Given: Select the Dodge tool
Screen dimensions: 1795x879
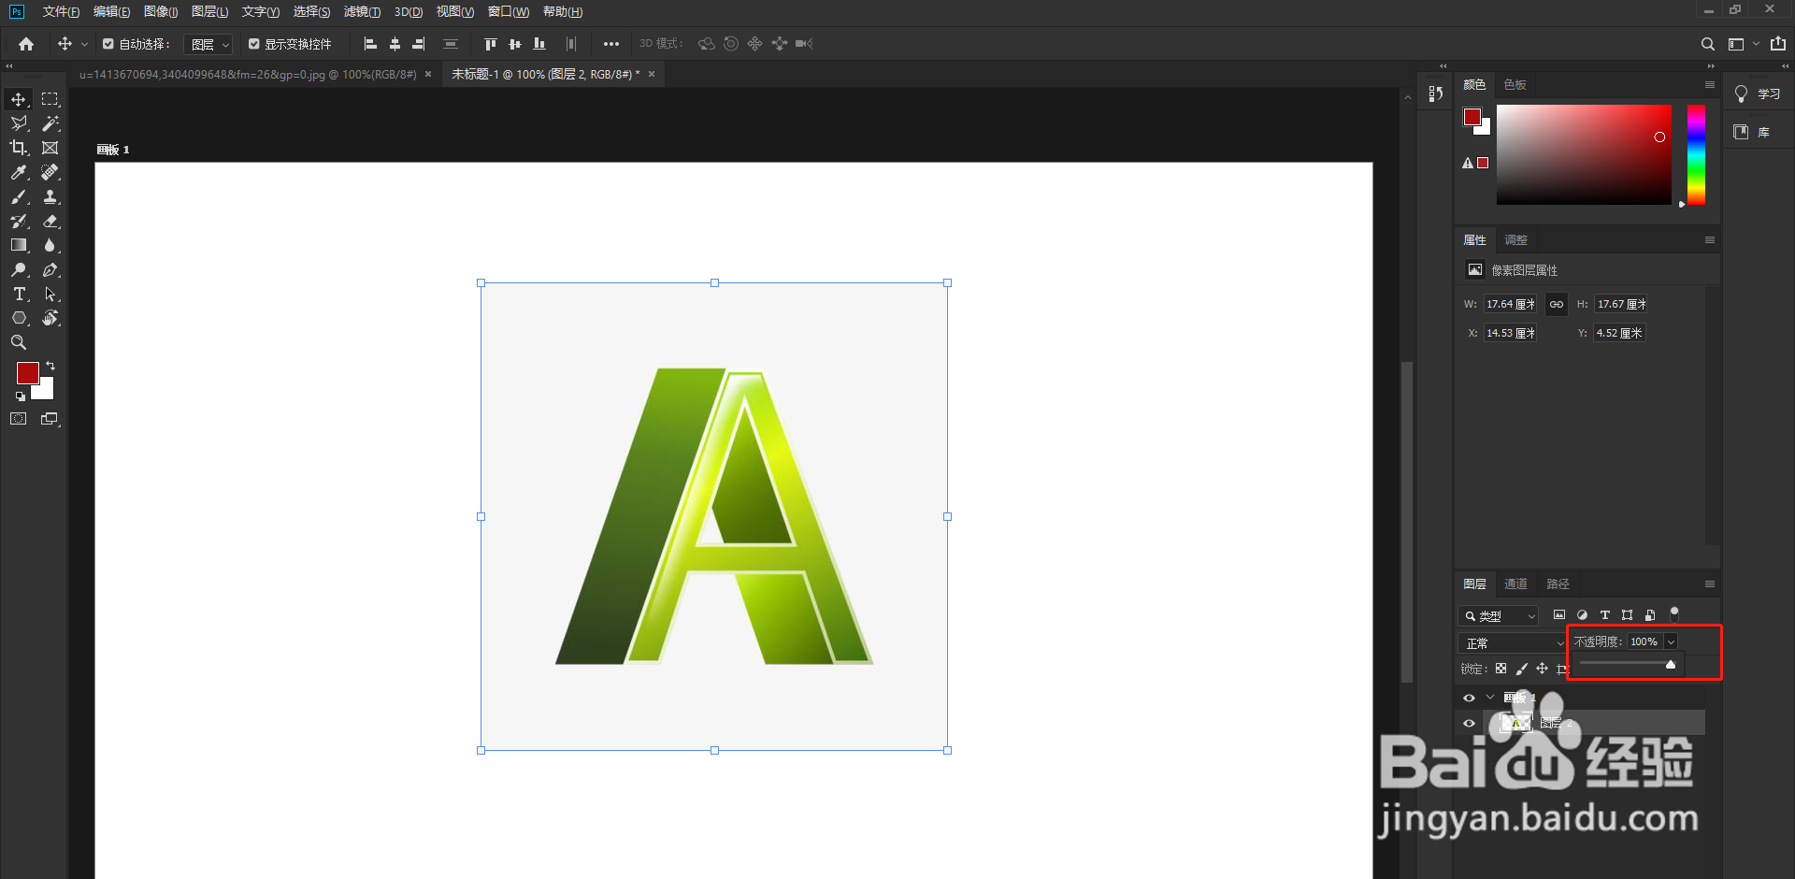Looking at the screenshot, I should [x=19, y=270].
